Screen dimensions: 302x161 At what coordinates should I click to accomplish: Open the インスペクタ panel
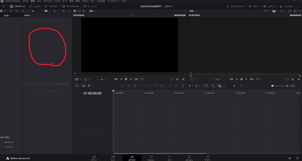click(286, 6)
